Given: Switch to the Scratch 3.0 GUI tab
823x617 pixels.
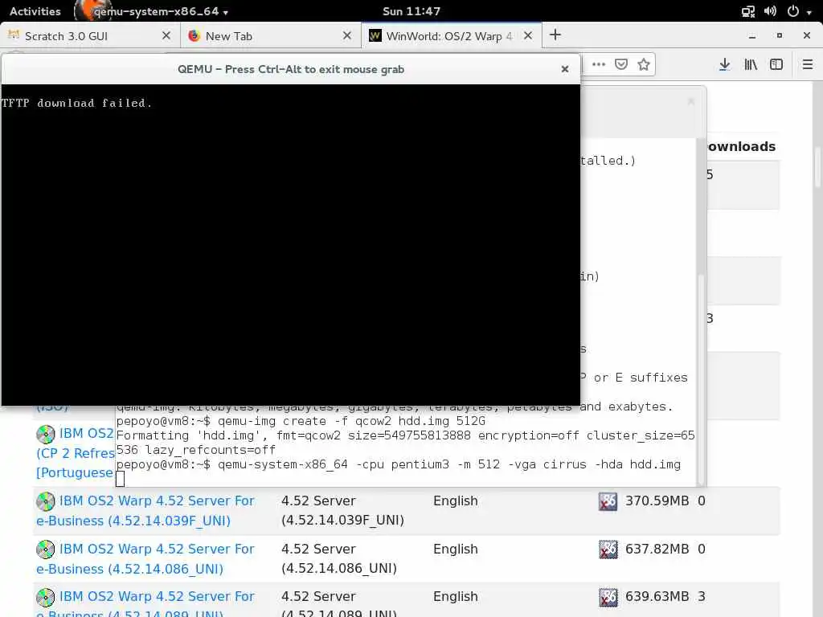Looking at the screenshot, I should 90,35.
